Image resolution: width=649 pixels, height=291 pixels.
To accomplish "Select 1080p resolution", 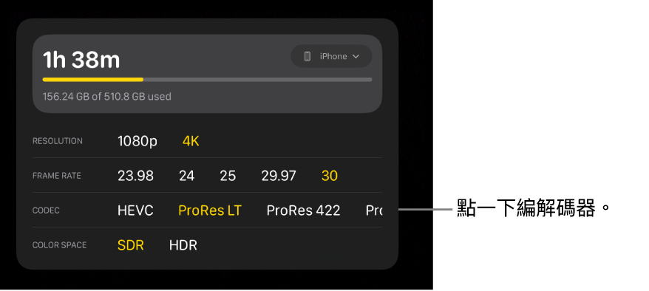I will [137, 141].
